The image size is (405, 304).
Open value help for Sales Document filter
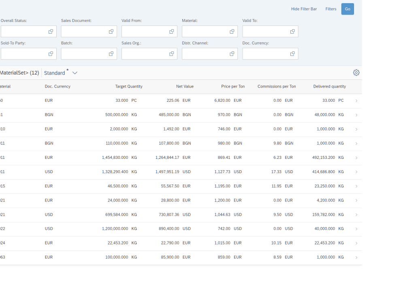click(111, 31)
